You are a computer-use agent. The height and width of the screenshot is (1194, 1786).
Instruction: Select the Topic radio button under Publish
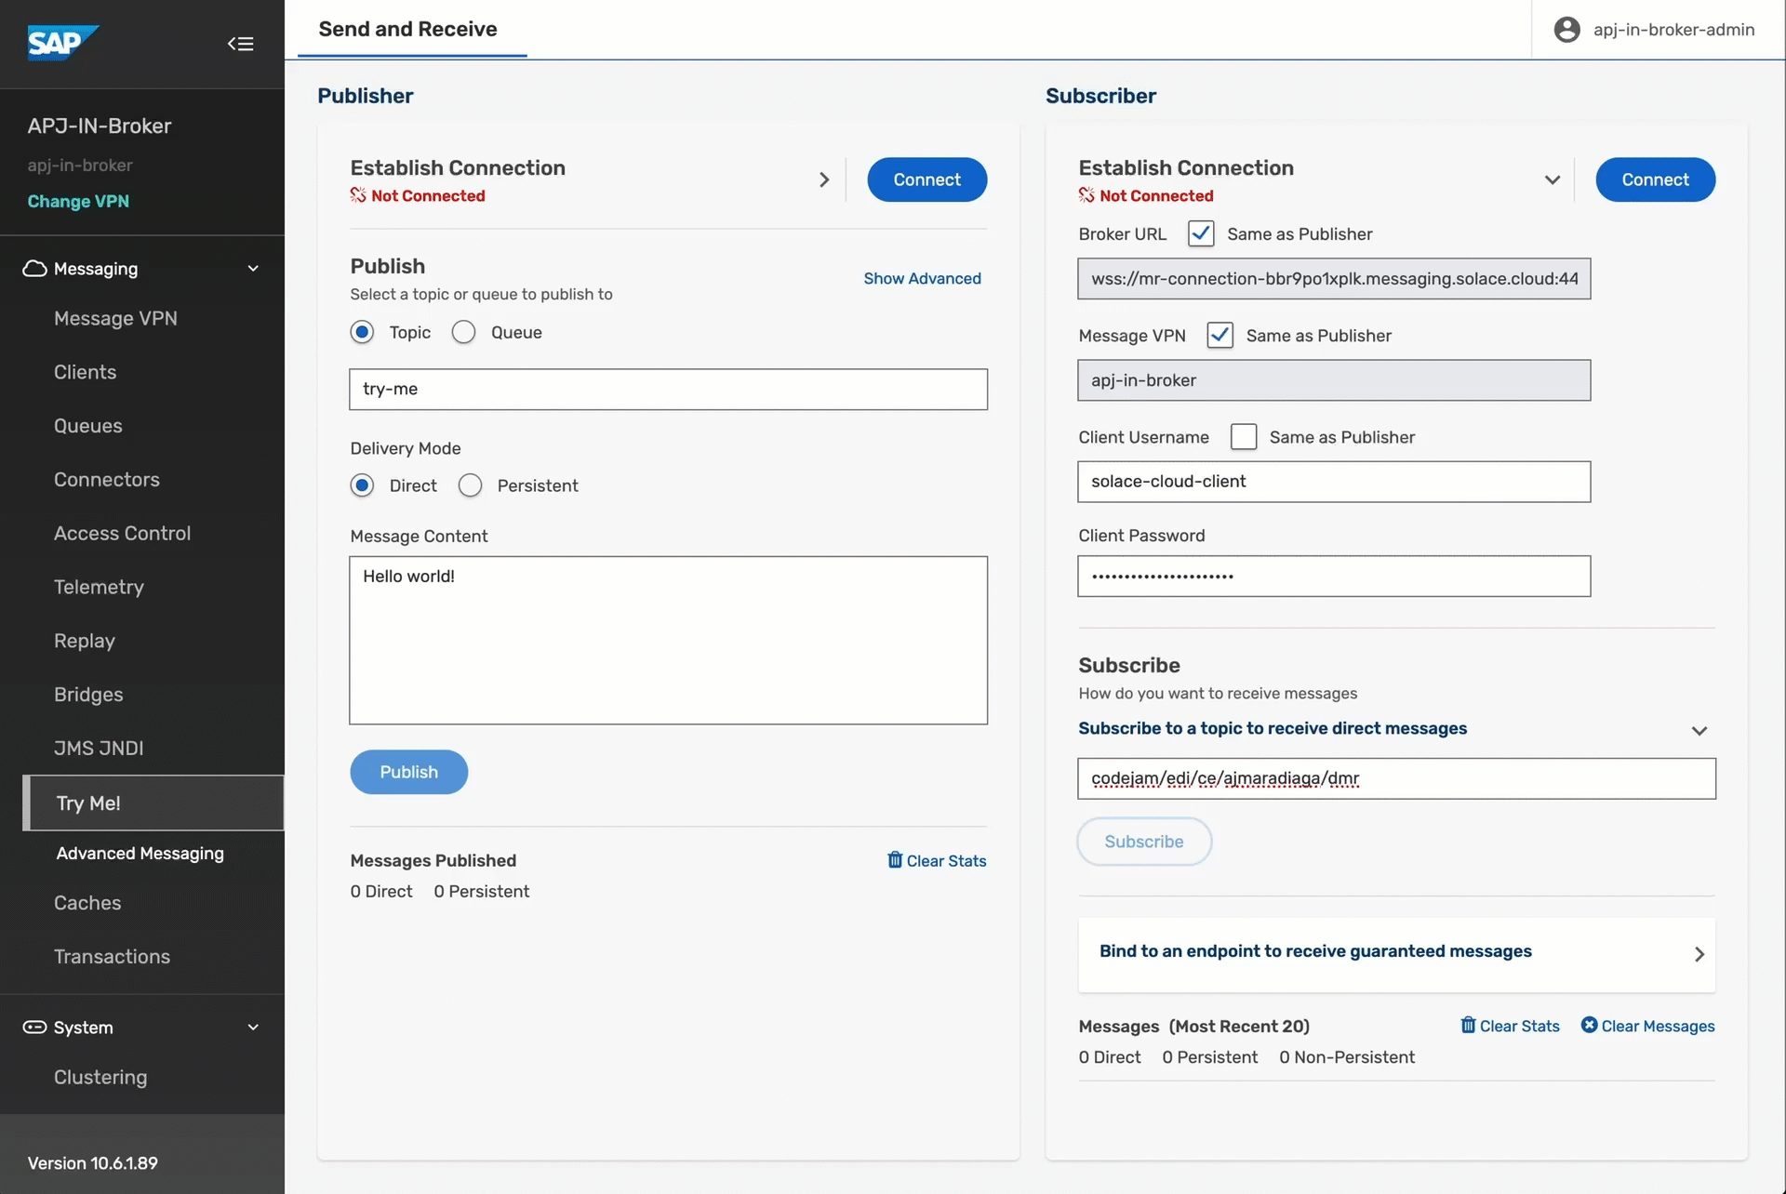tap(363, 332)
